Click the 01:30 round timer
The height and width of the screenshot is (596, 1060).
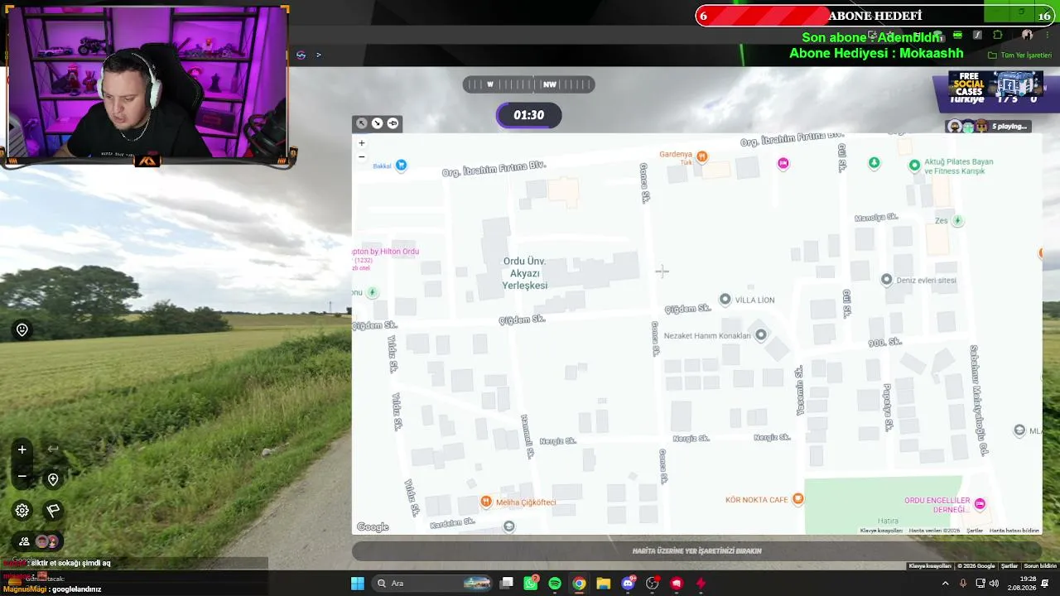click(528, 115)
